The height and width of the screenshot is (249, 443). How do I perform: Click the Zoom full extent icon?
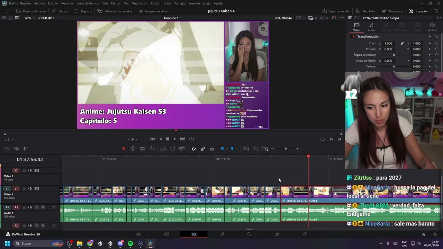[x=246, y=149]
